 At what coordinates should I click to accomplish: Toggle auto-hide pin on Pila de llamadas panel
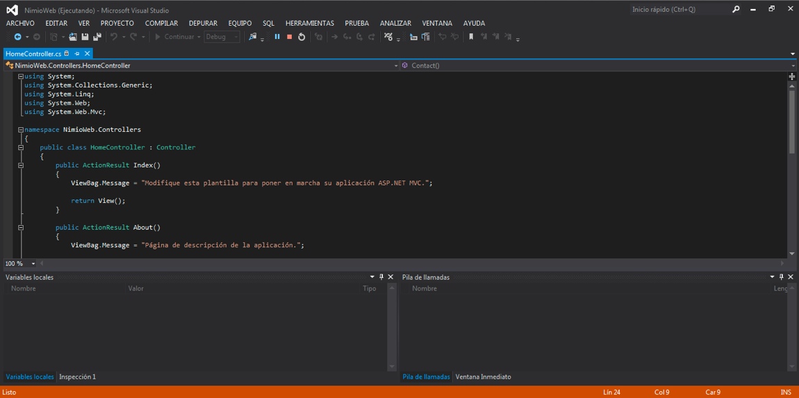point(781,277)
